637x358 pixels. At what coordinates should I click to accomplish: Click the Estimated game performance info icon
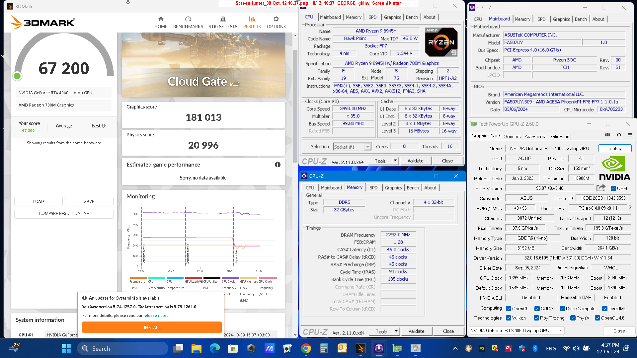coord(278,165)
